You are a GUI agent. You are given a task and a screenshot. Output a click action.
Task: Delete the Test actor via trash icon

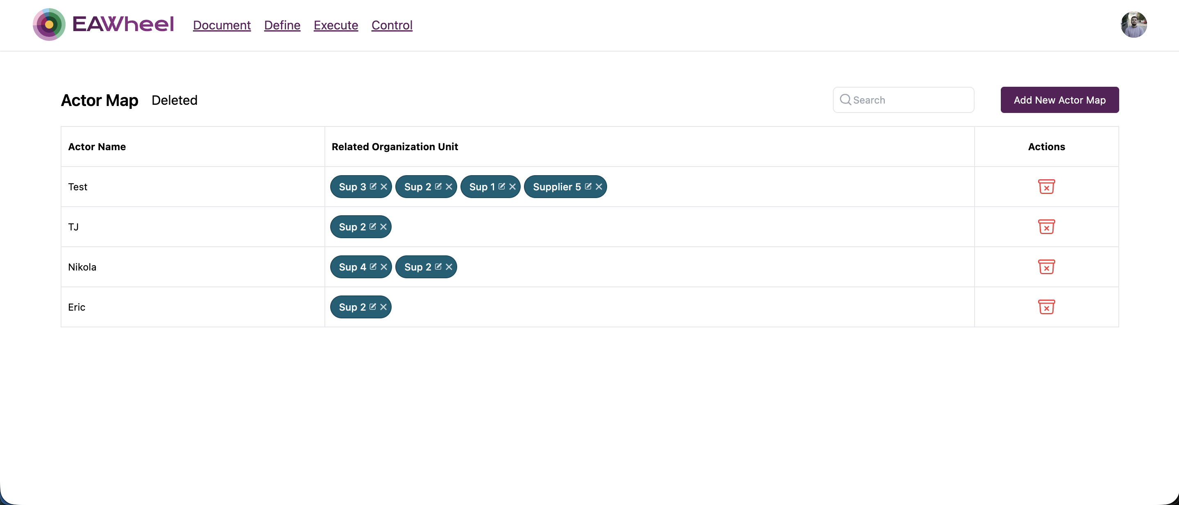[x=1047, y=187]
